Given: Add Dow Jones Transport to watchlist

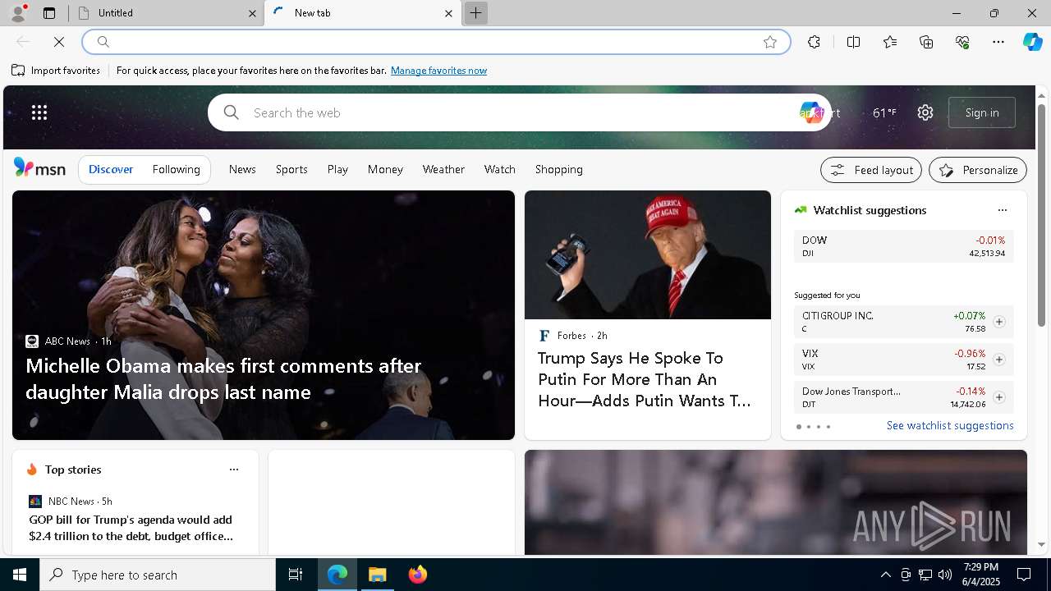Looking at the screenshot, I should (998, 397).
